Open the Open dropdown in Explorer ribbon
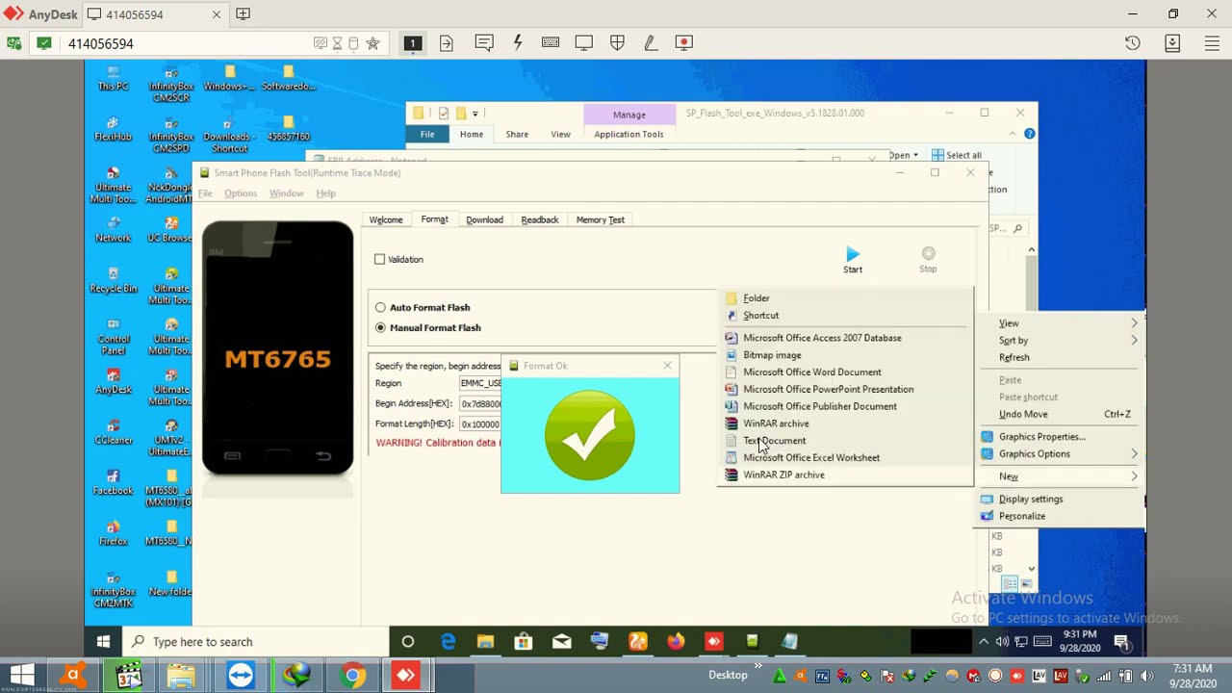 tap(905, 155)
